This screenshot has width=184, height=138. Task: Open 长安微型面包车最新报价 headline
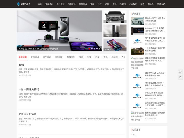155,114
